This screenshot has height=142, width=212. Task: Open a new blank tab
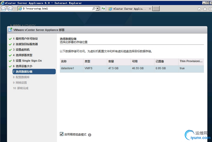156,9
